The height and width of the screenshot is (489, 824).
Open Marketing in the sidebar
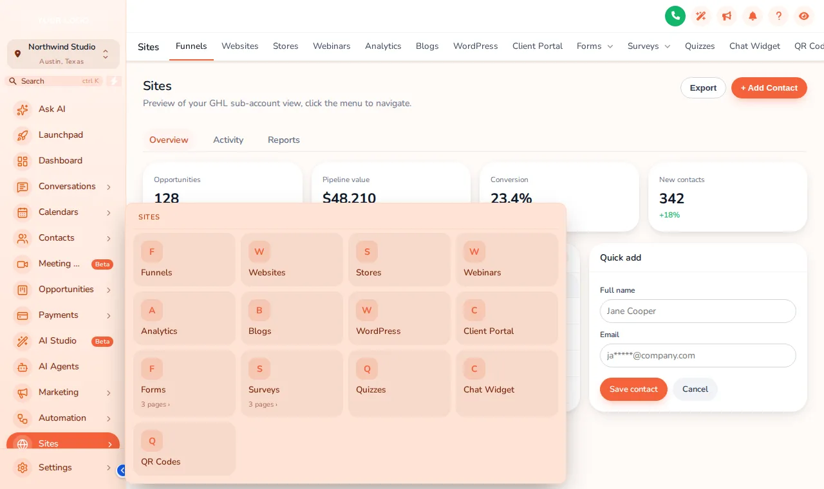pyautogui.click(x=63, y=392)
